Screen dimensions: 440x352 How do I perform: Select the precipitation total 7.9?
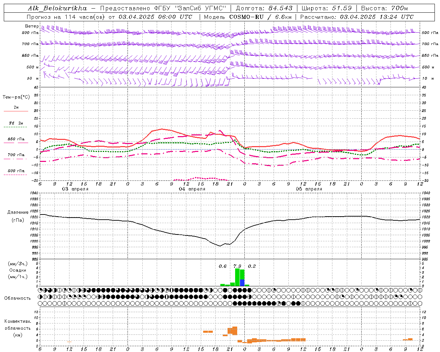[x=237, y=266]
